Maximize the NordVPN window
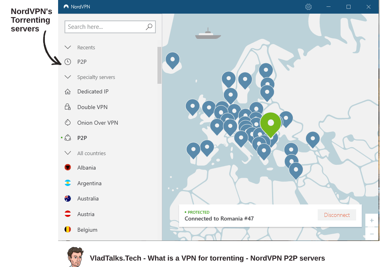 tap(349, 7)
